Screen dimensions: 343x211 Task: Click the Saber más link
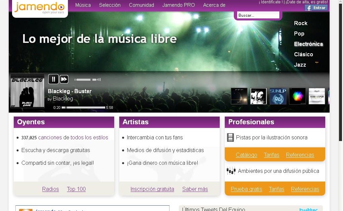195,189
